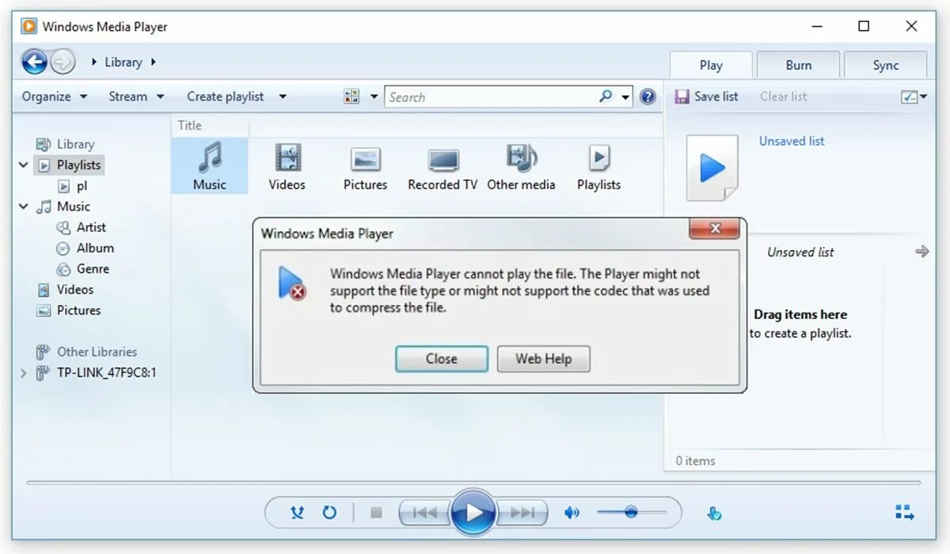Click the Close button in dialog

tap(441, 359)
